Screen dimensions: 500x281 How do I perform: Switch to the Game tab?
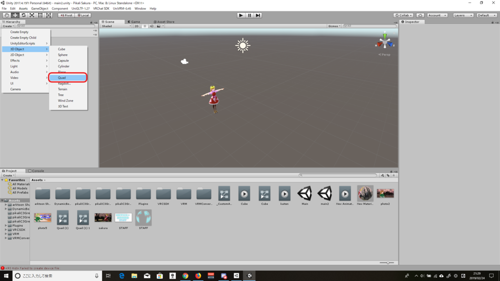point(134,21)
